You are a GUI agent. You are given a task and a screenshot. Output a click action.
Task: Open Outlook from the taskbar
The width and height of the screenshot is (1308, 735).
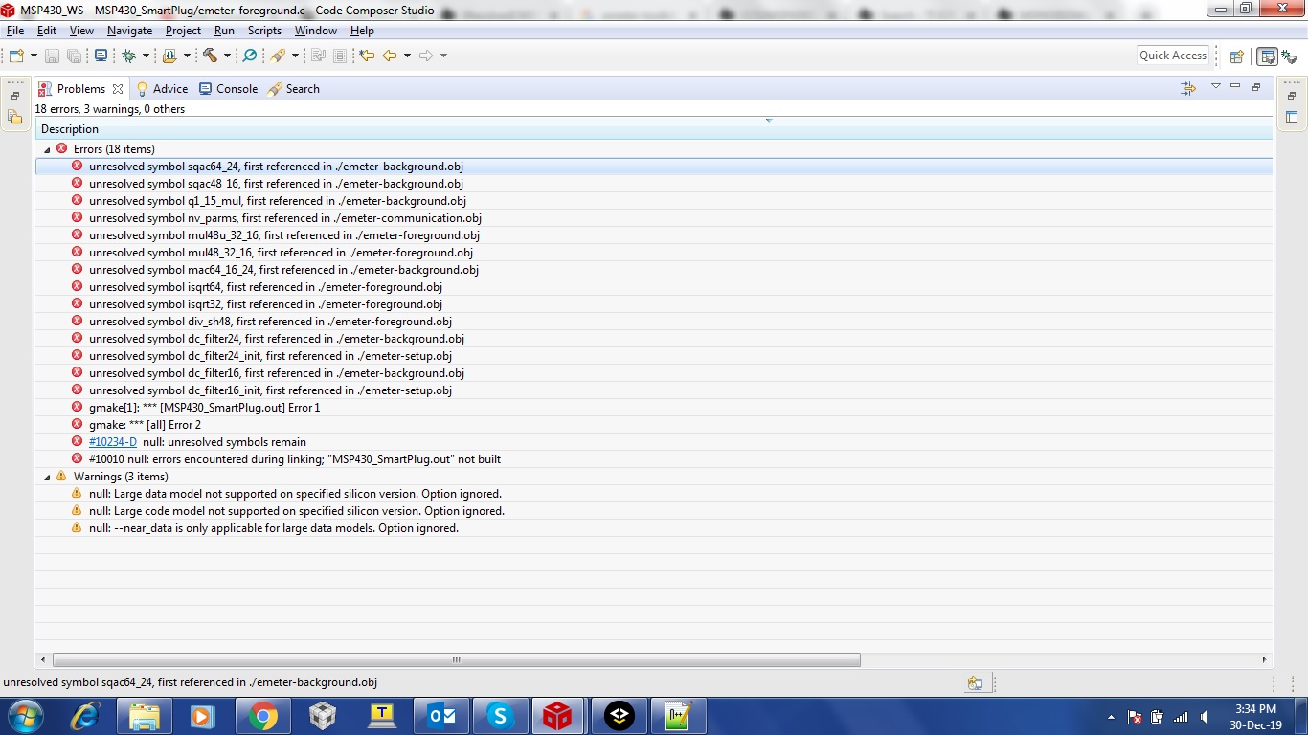(441, 716)
